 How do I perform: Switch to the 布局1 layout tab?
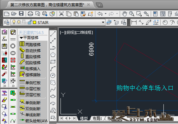[97, 118]
